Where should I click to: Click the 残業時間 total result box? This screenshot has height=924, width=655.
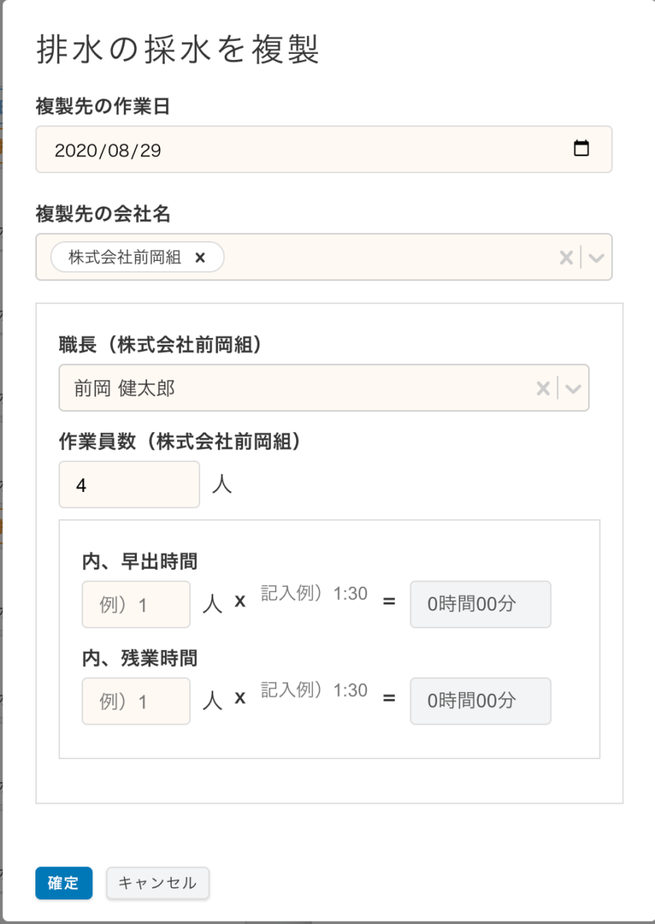coord(480,701)
